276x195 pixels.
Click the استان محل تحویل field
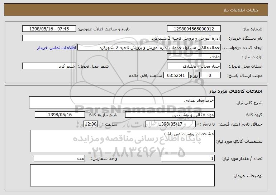194,66
